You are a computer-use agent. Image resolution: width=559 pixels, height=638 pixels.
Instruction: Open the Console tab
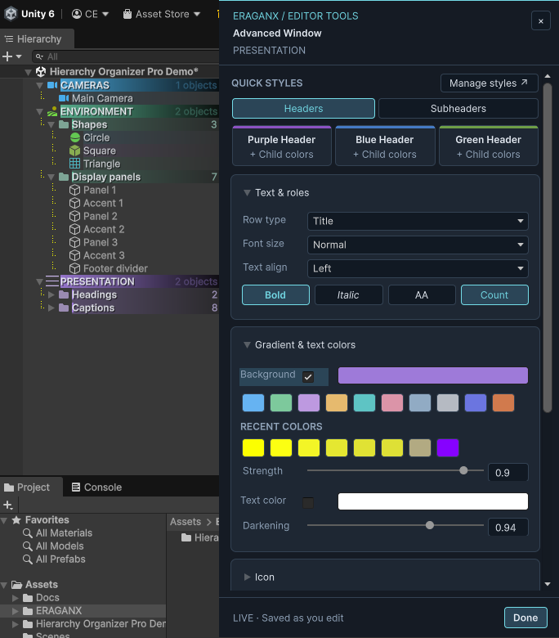[x=96, y=487]
